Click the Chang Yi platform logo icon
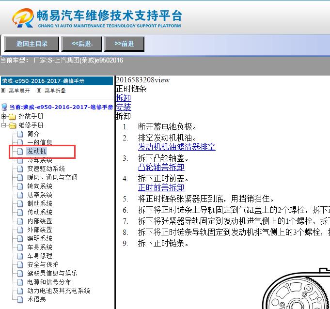 coord(23,18)
